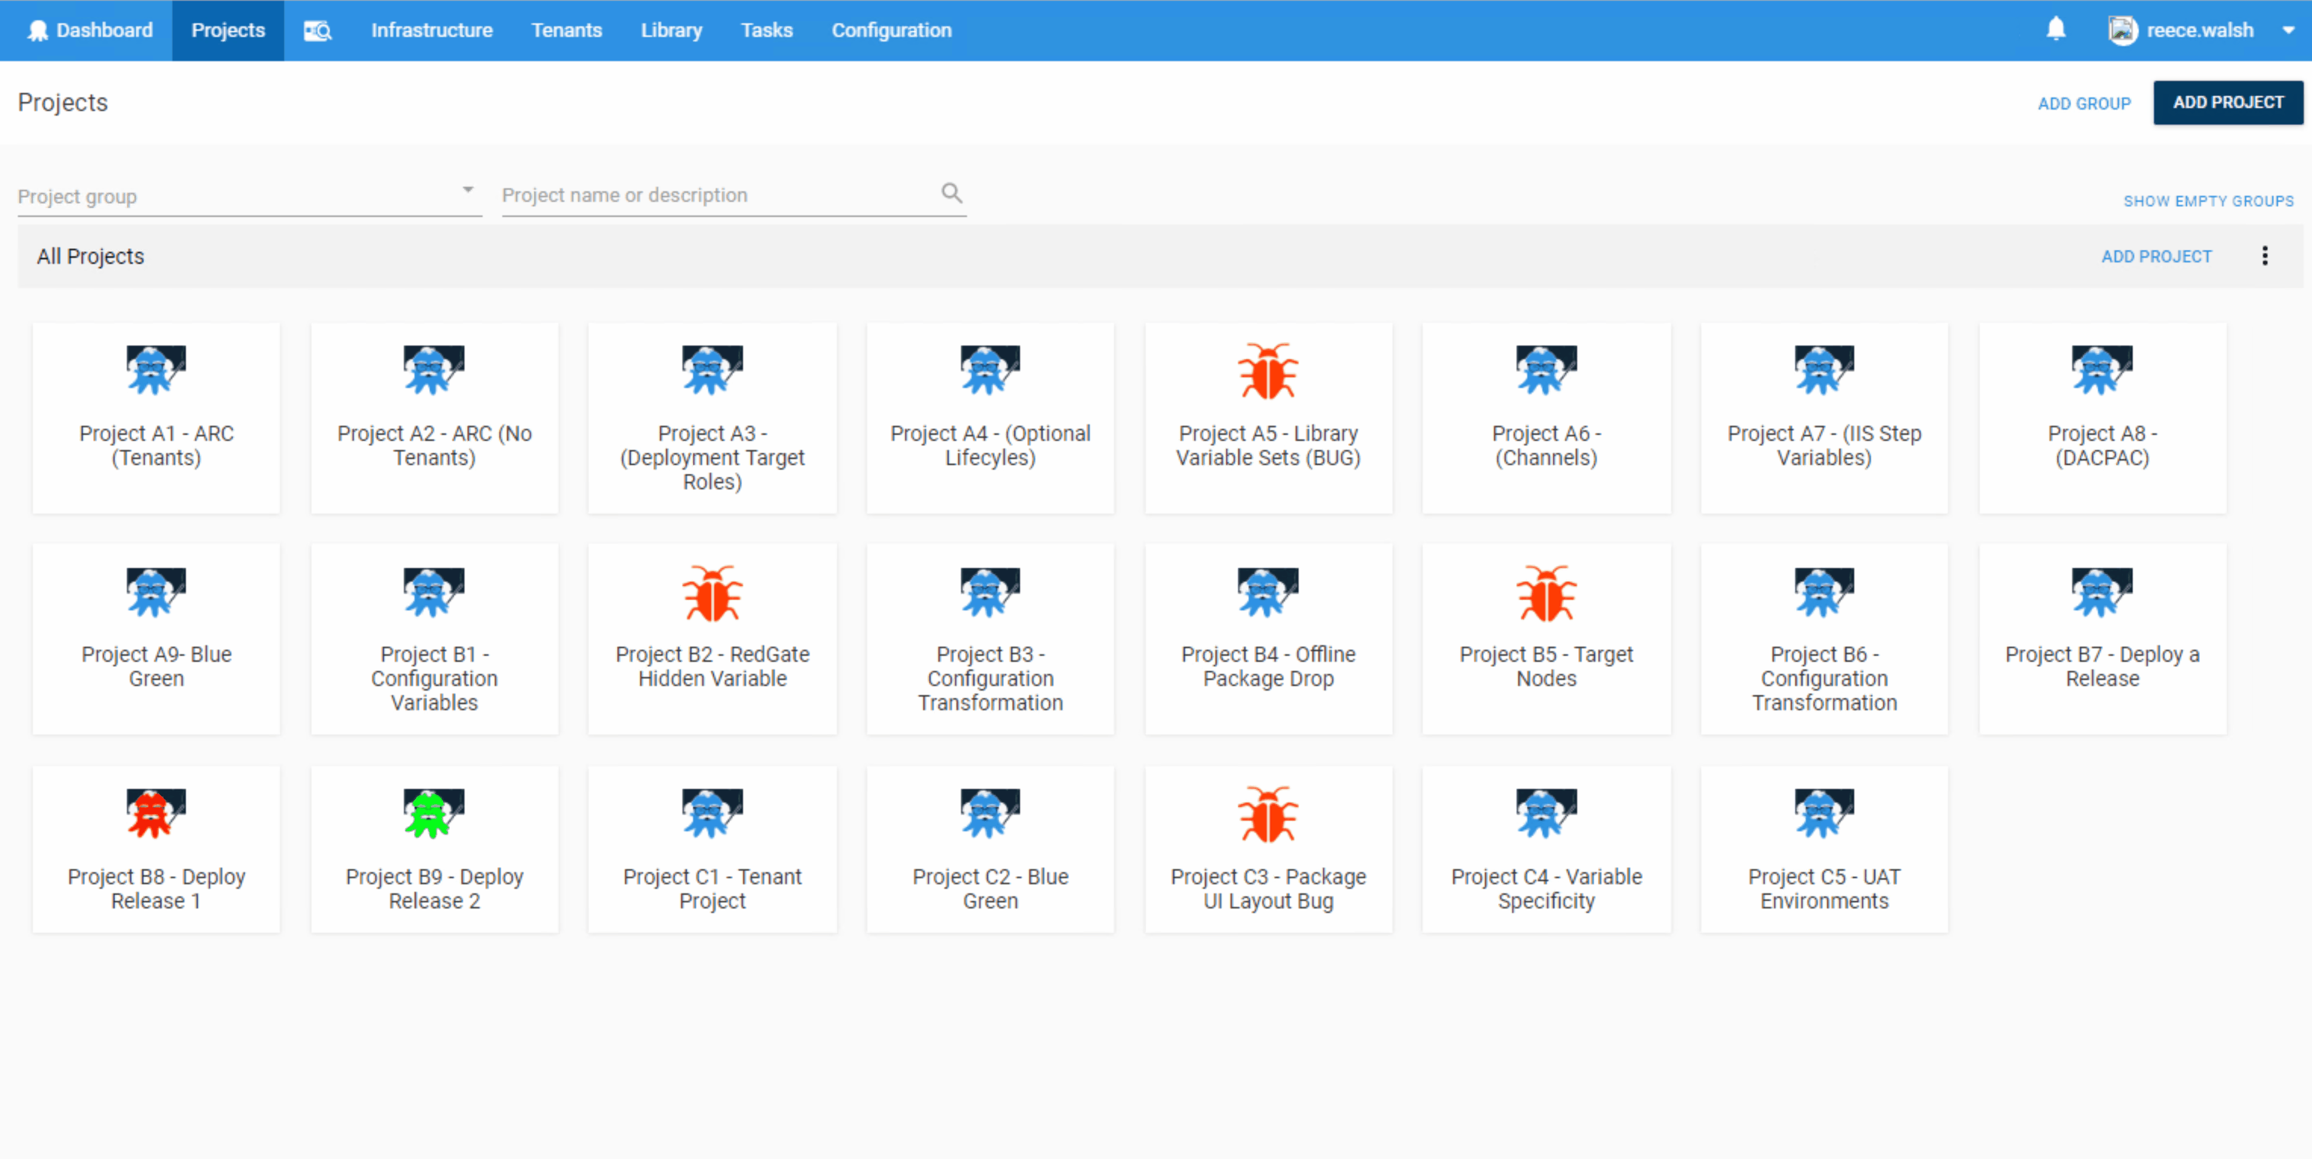
Task: Switch to the Infrastructure tab
Action: [432, 30]
